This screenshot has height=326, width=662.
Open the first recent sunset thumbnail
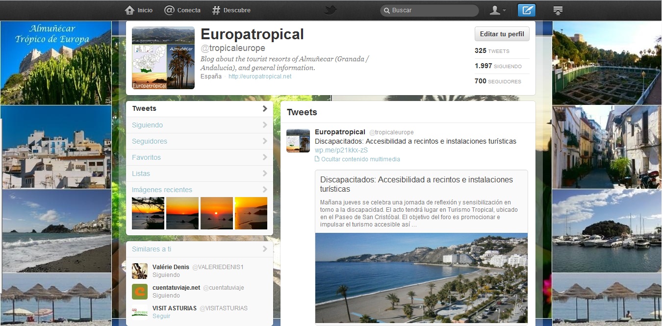point(148,213)
